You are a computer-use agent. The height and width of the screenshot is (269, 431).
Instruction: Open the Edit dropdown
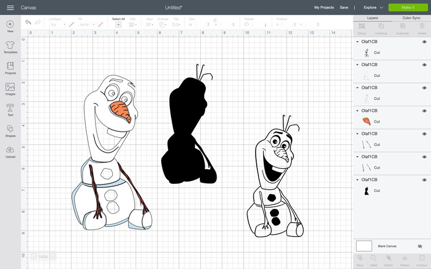pos(133,25)
